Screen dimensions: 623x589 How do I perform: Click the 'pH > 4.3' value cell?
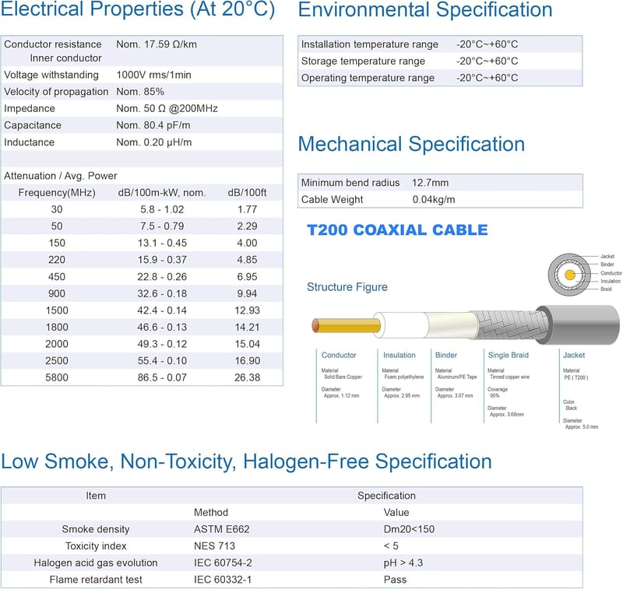tap(403, 563)
